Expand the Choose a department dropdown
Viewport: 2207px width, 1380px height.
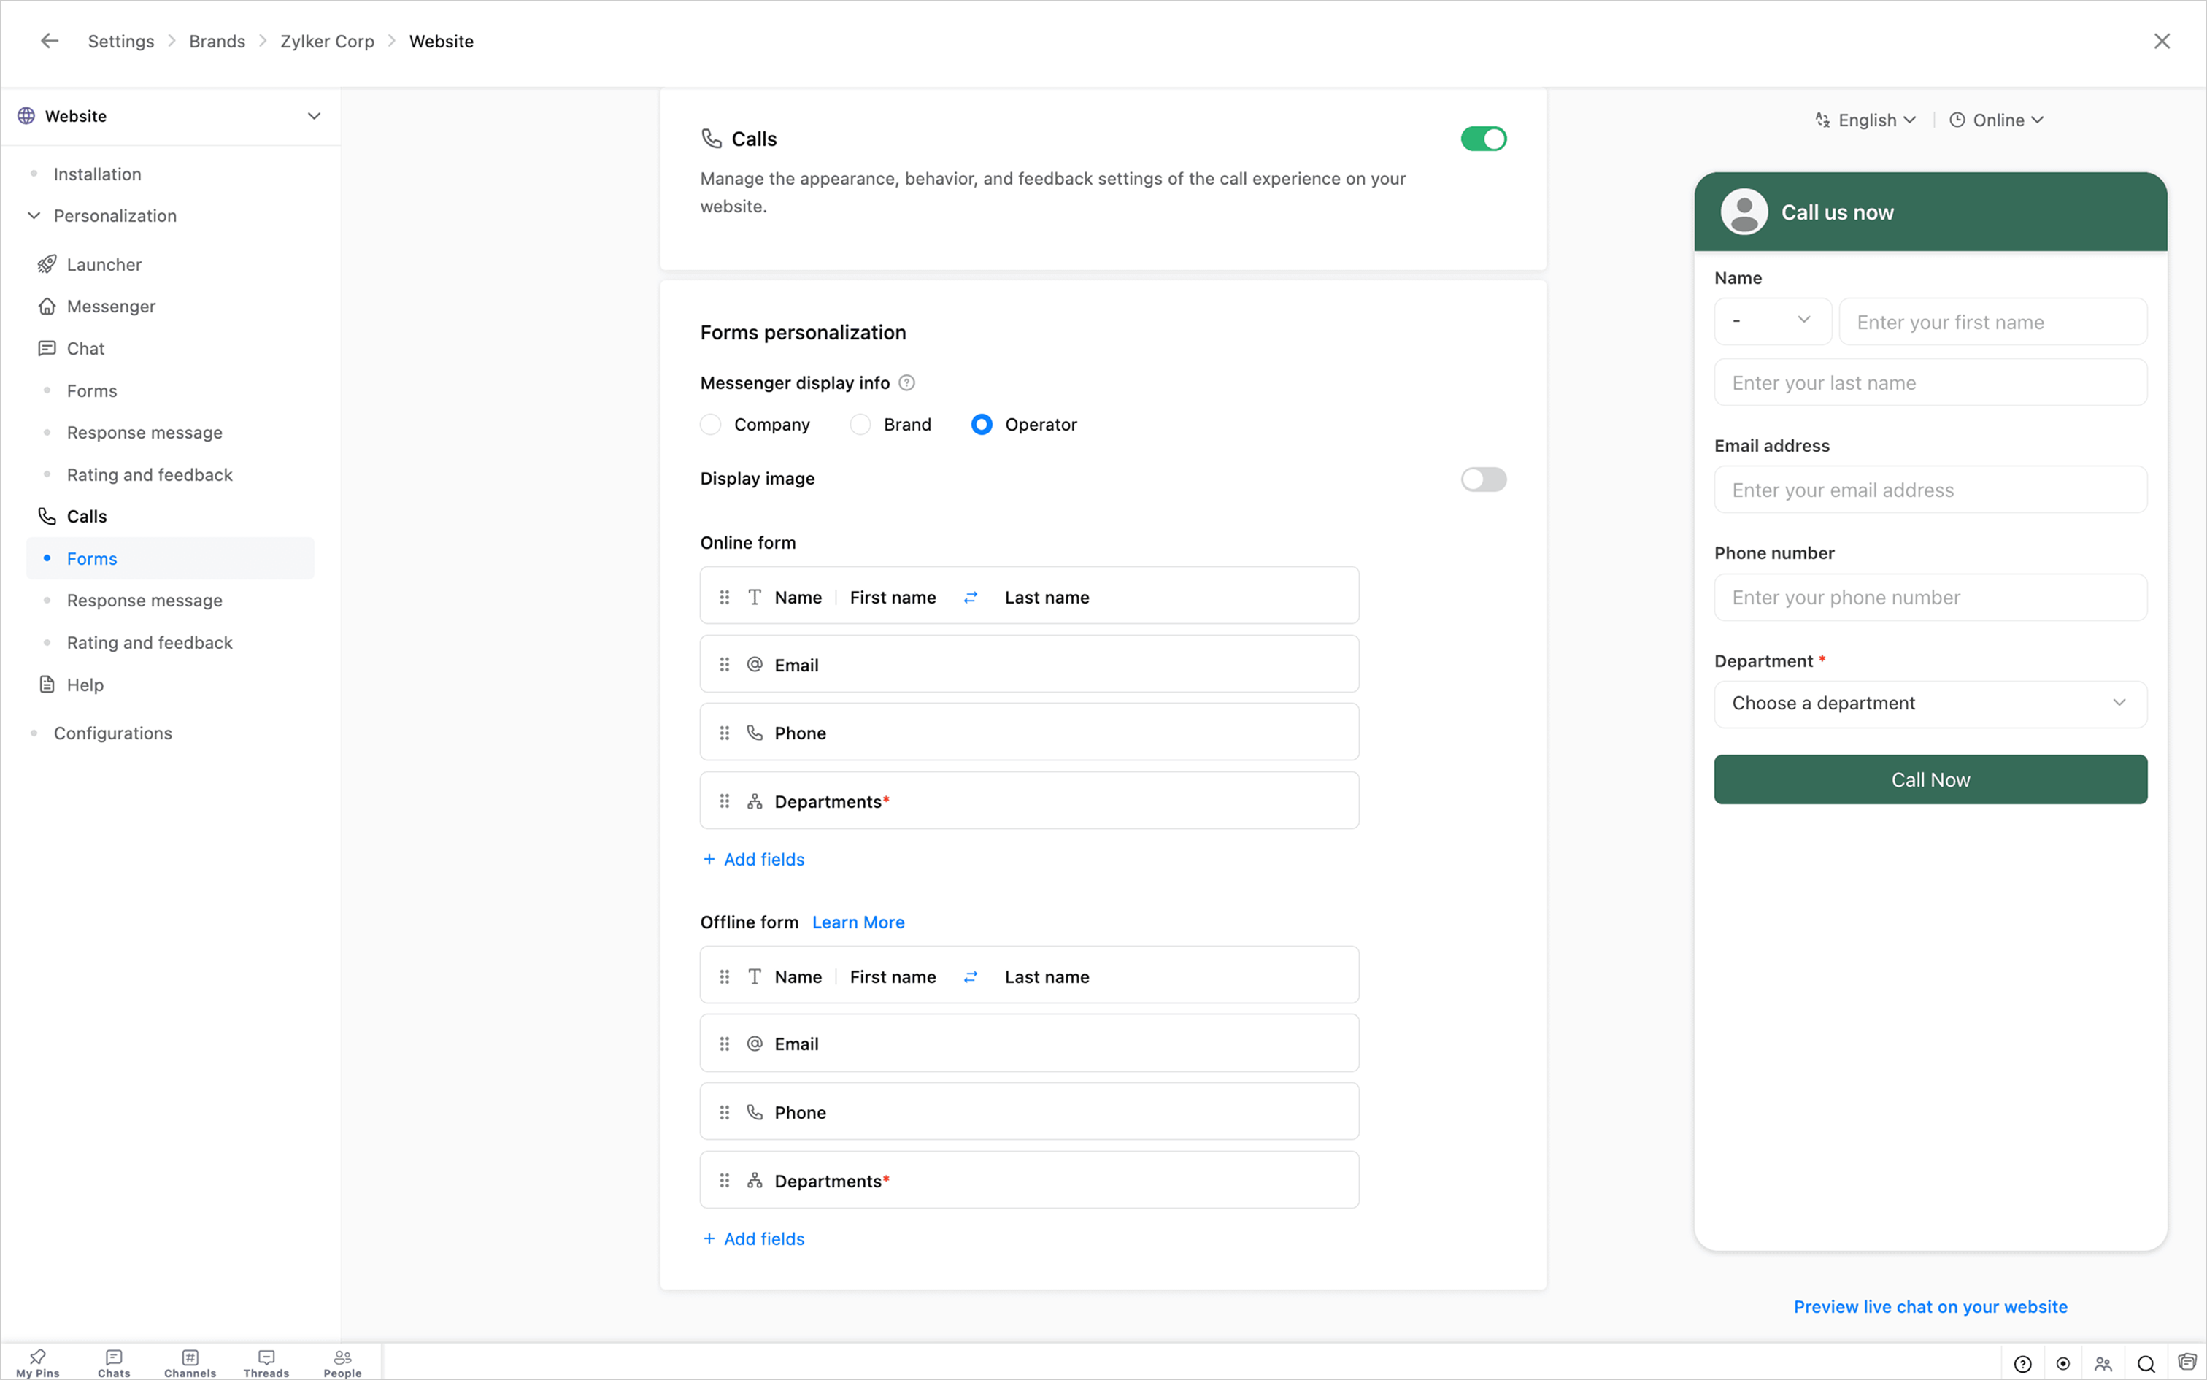1930,703
